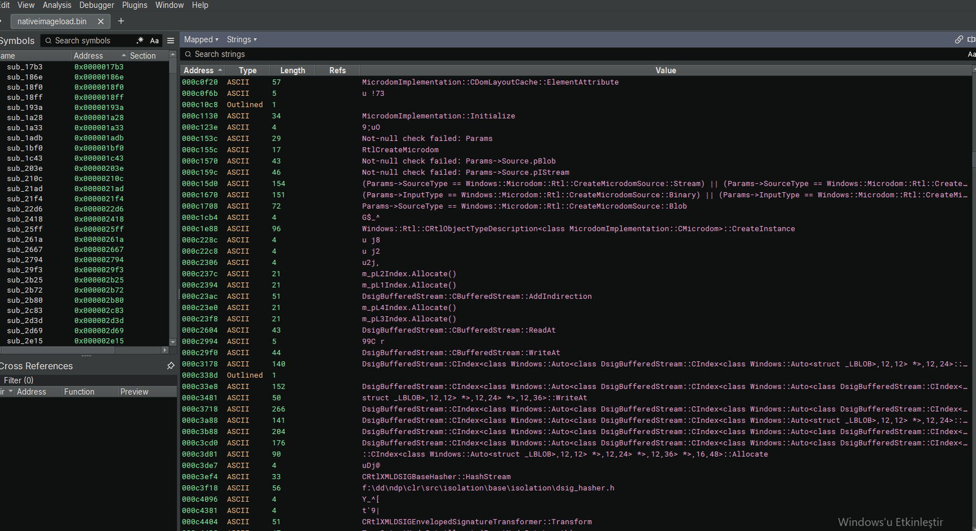Screen dimensions: 976x531
Task: Click the Function column header in Cross References
Action: click(x=90, y=392)
